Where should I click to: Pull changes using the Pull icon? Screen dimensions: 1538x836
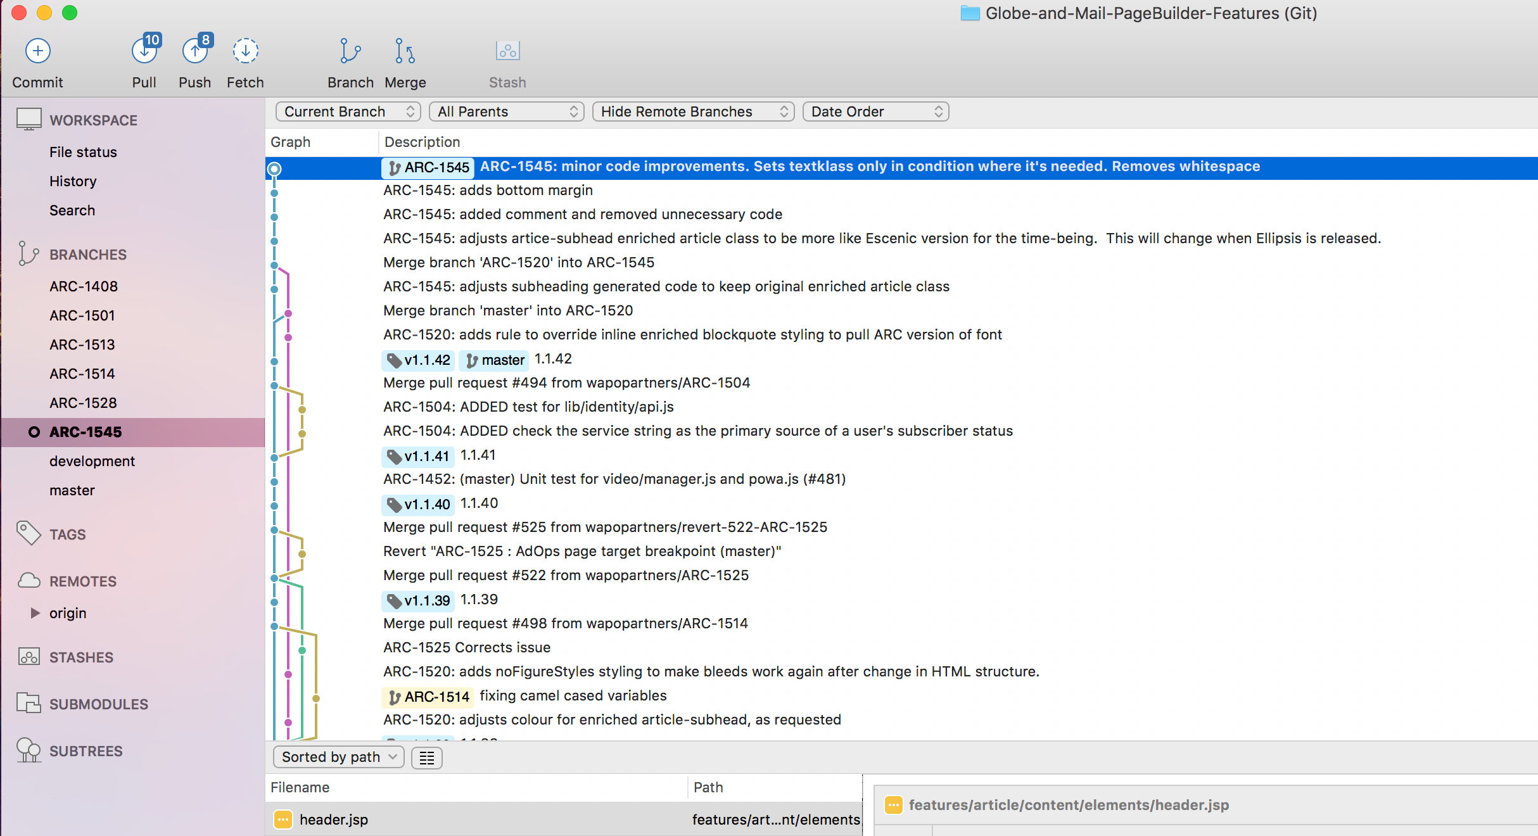pos(144,51)
